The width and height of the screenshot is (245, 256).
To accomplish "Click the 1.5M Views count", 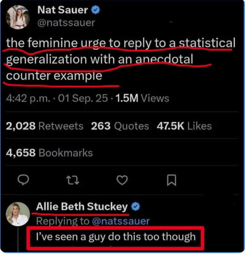I will click(142, 98).
